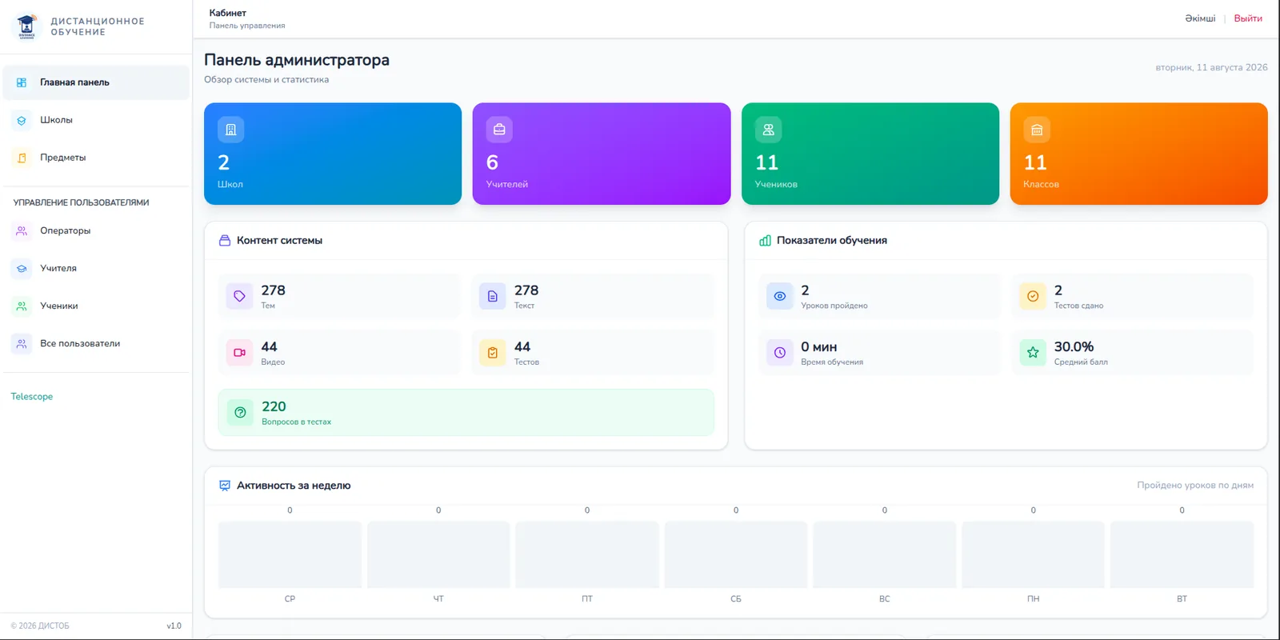Click the Ученики sidebar icon
Viewport: 1280px width, 640px height.
[22, 306]
